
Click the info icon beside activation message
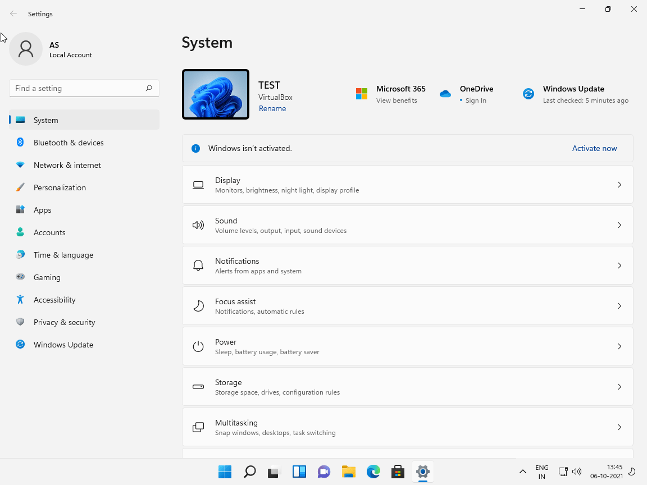195,148
